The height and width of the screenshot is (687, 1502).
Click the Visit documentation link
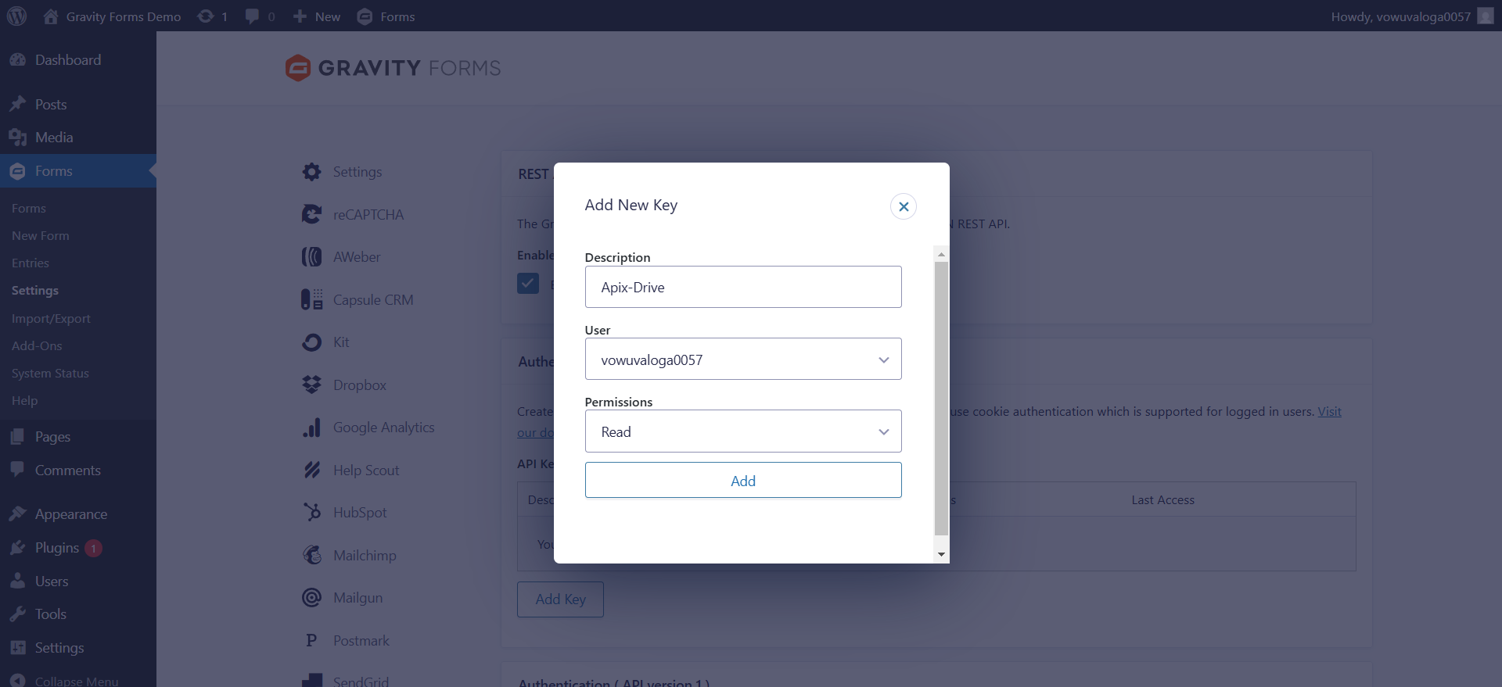(1329, 412)
